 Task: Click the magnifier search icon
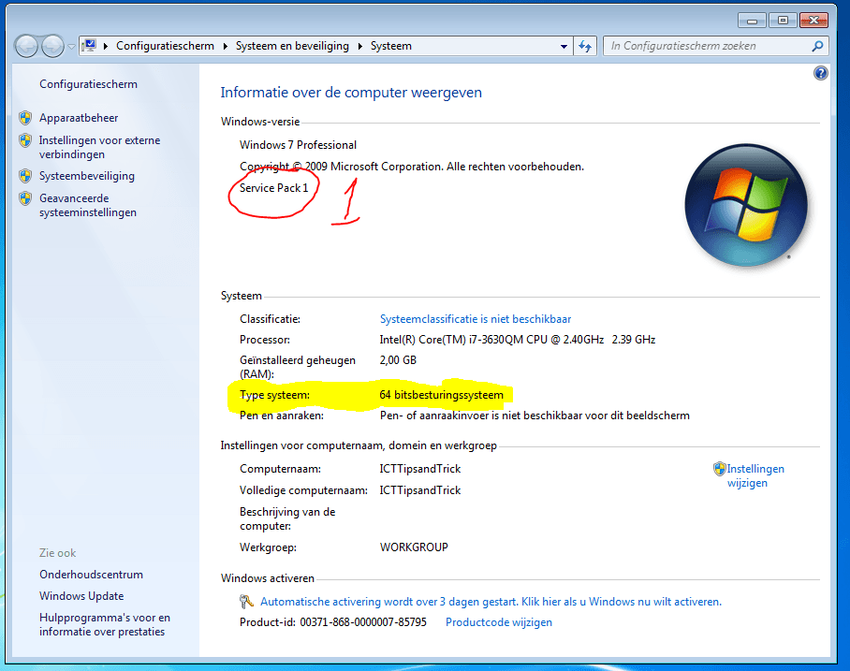pyautogui.click(x=817, y=46)
